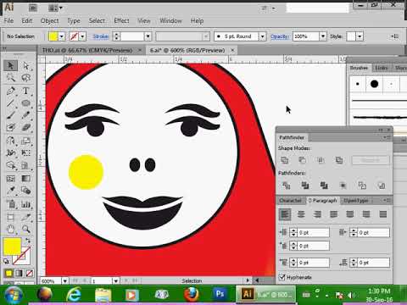Apply Minus Back pathfinder operation
The height and width of the screenshot is (305, 407).
(382, 186)
